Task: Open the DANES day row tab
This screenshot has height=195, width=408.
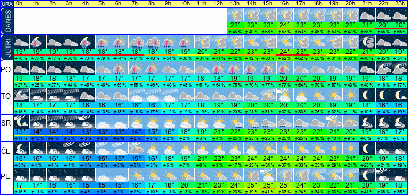Action: coord(6,21)
